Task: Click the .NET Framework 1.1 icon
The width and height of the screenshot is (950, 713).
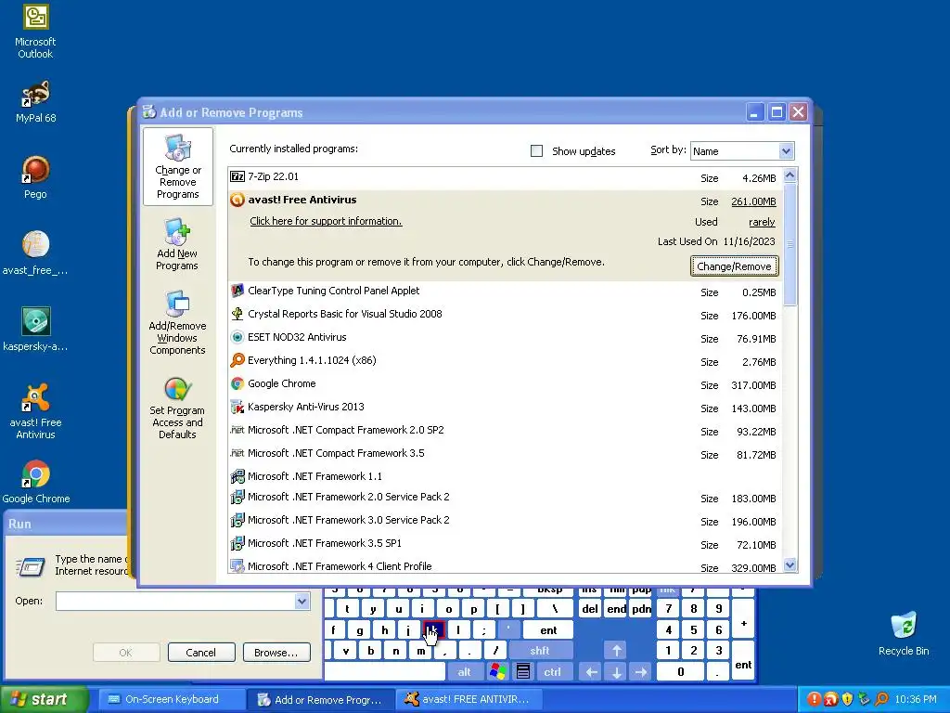Action: 237,476
